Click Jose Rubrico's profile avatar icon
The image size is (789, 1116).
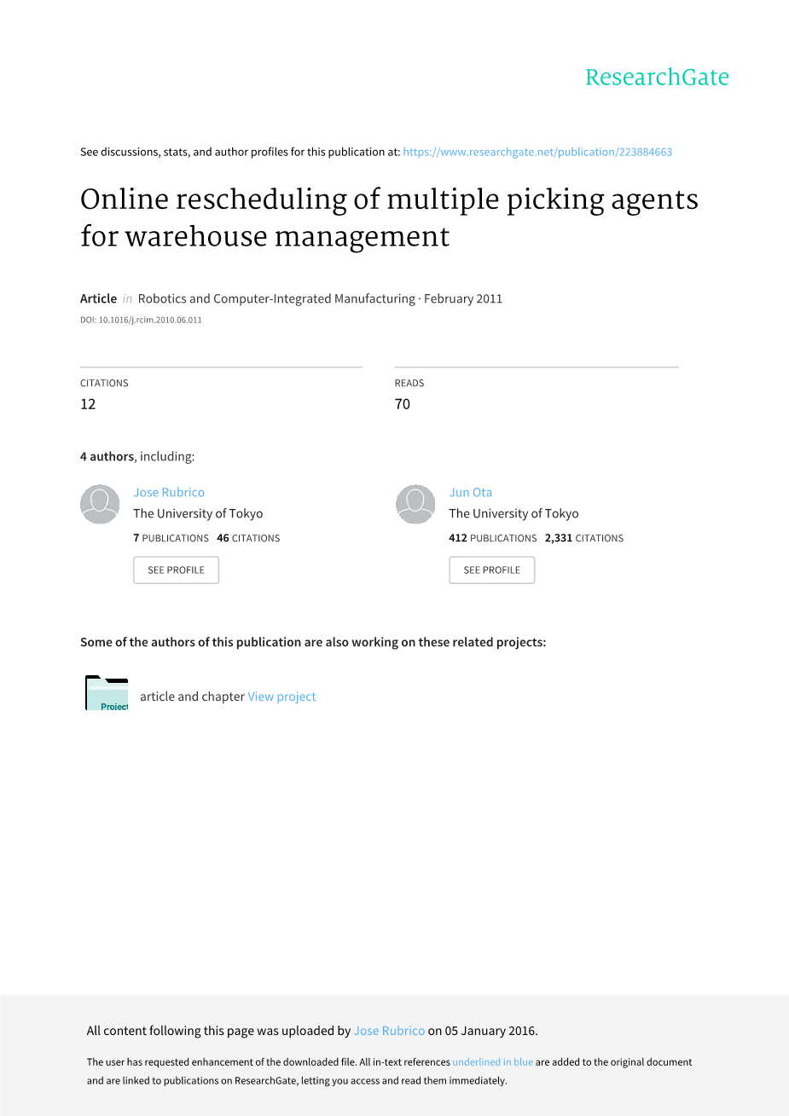tap(100, 504)
